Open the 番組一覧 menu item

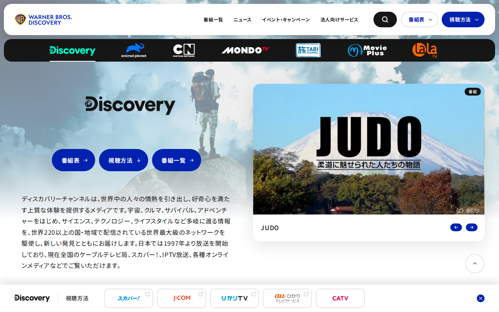[213, 19]
